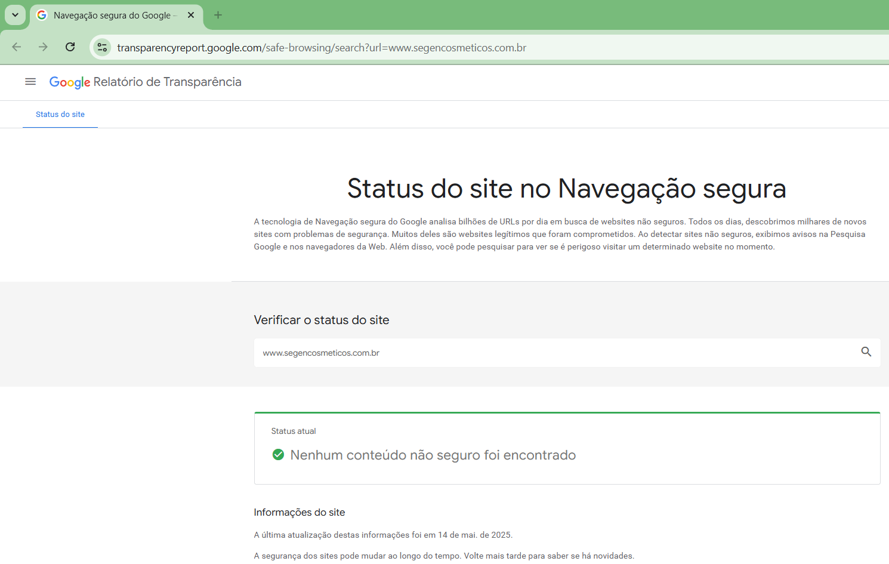This screenshot has width=889, height=564.
Task: Click the 'Verificar o status do site' heading
Action: [x=322, y=320]
